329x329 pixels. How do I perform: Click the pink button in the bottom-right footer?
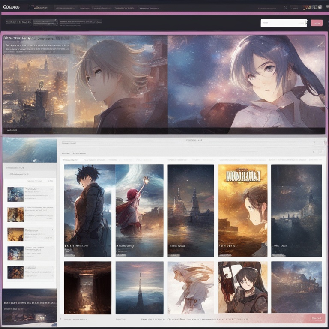pyautogui.click(x=317, y=318)
